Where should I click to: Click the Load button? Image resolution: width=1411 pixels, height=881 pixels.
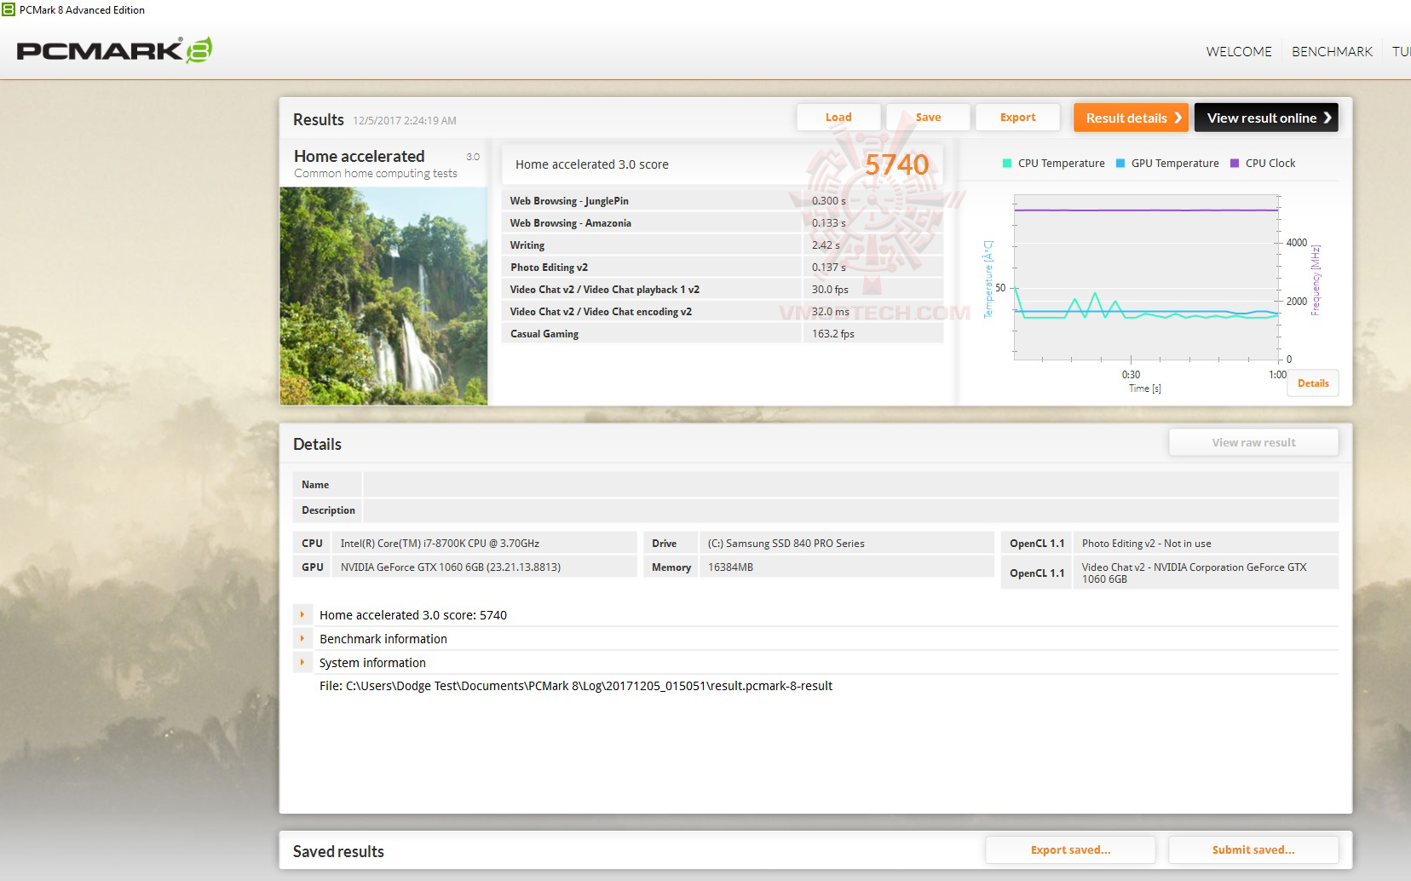click(x=838, y=118)
